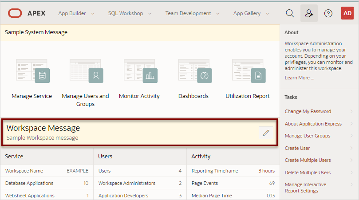359x200 pixels.
Task: Open the Help question mark icon
Action: 328,13
